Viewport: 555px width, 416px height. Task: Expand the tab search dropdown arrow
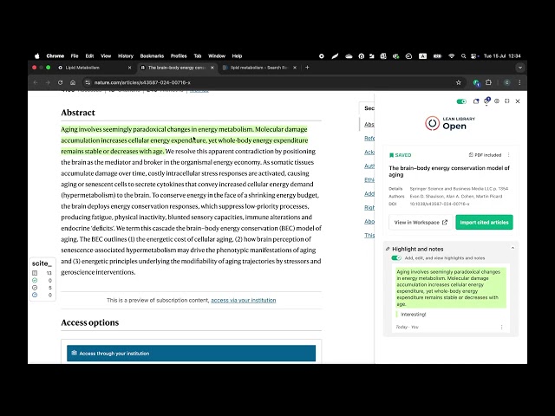click(x=520, y=68)
